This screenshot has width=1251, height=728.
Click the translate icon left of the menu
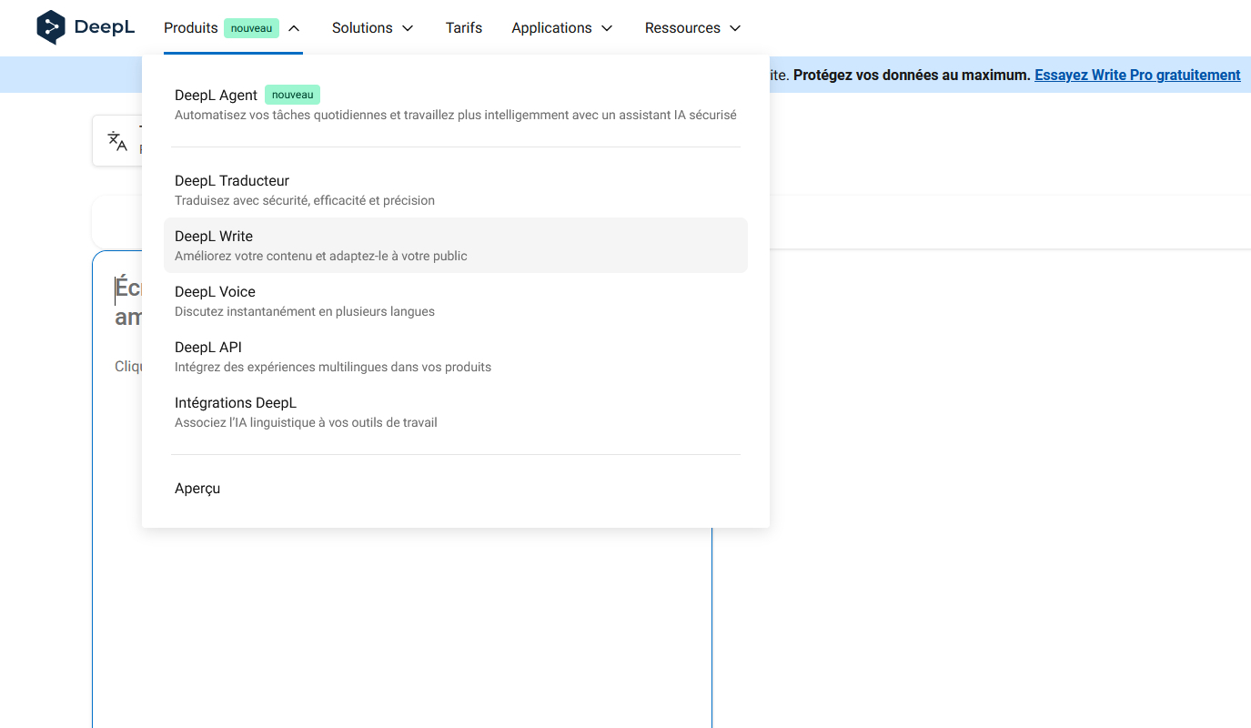click(x=117, y=141)
